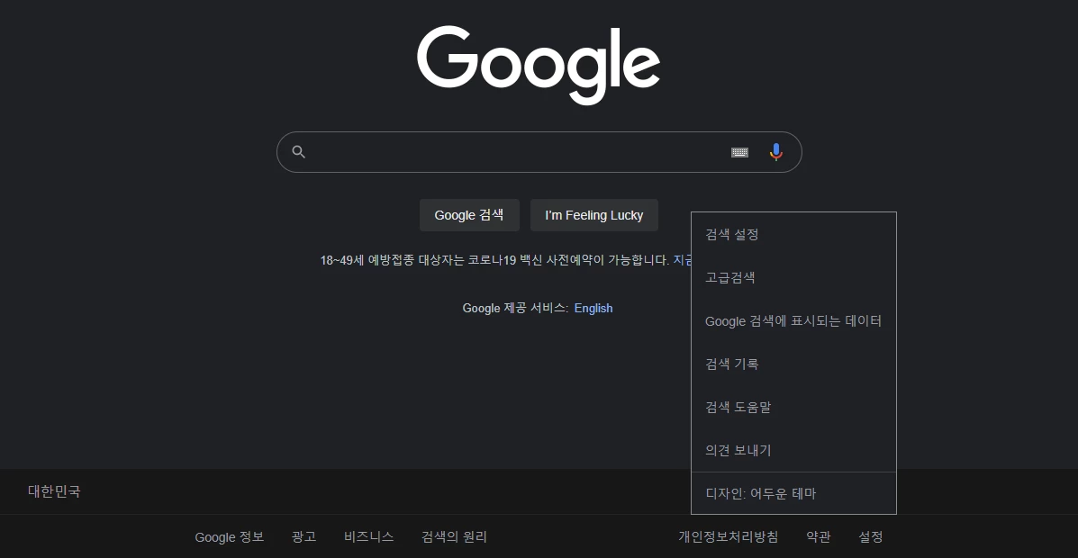The width and height of the screenshot is (1078, 558).
Task: Click the magnifying glass search icon
Action: (298, 151)
